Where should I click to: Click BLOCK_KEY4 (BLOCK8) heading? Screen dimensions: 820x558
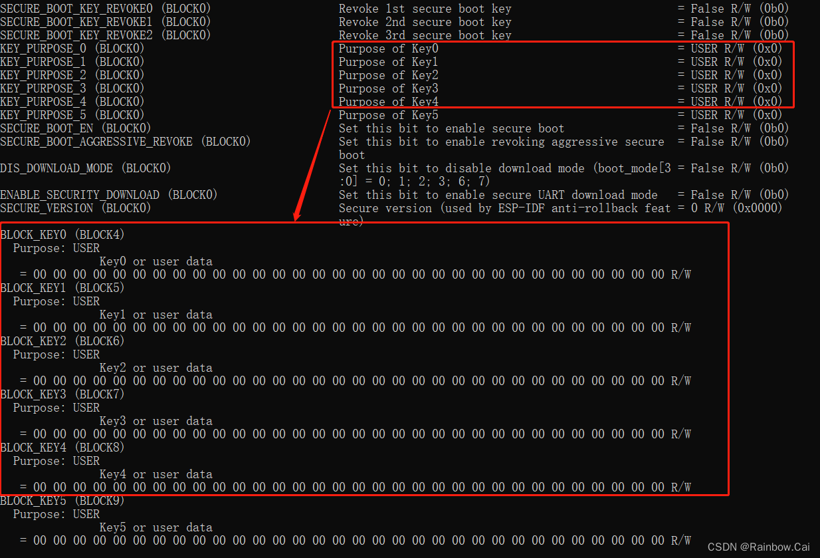(x=62, y=448)
